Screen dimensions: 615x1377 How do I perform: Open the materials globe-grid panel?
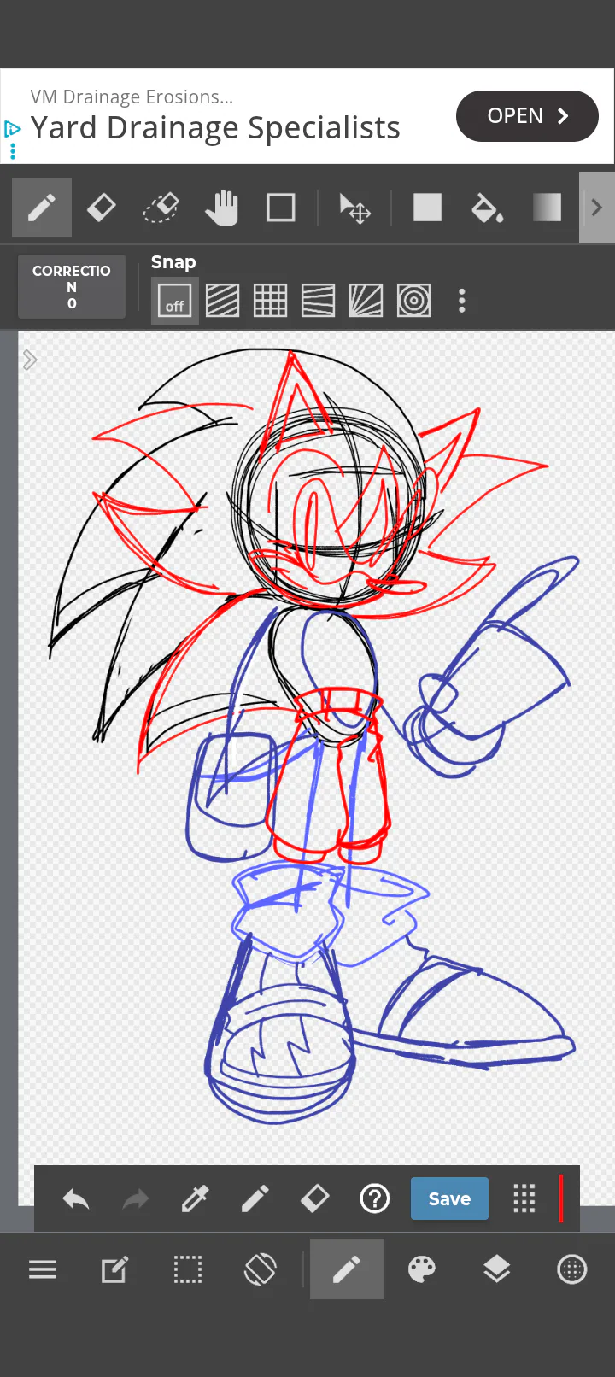pyautogui.click(x=572, y=1270)
